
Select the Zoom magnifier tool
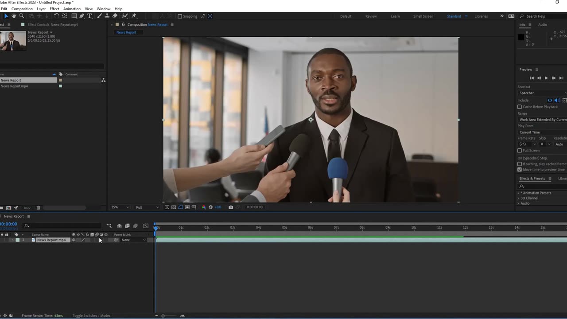coord(21,16)
